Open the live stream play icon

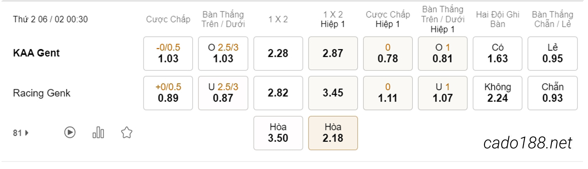pyautogui.click(x=70, y=132)
